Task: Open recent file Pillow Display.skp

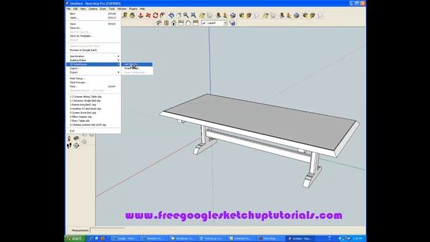Action: [x=93, y=116]
